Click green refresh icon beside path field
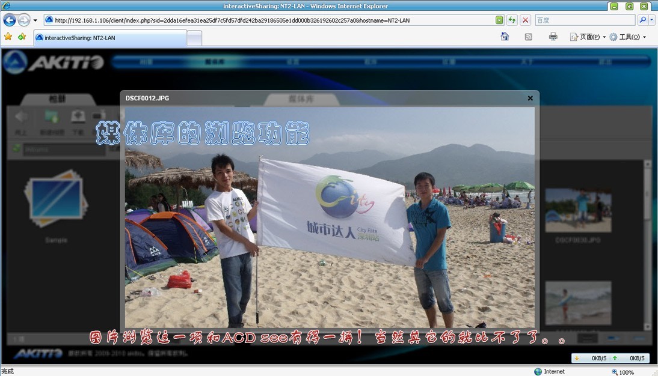Viewport: 658px width, 376px height. (x=16, y=148)
